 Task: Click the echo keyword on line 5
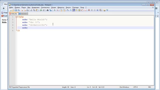tap(25, 28)
